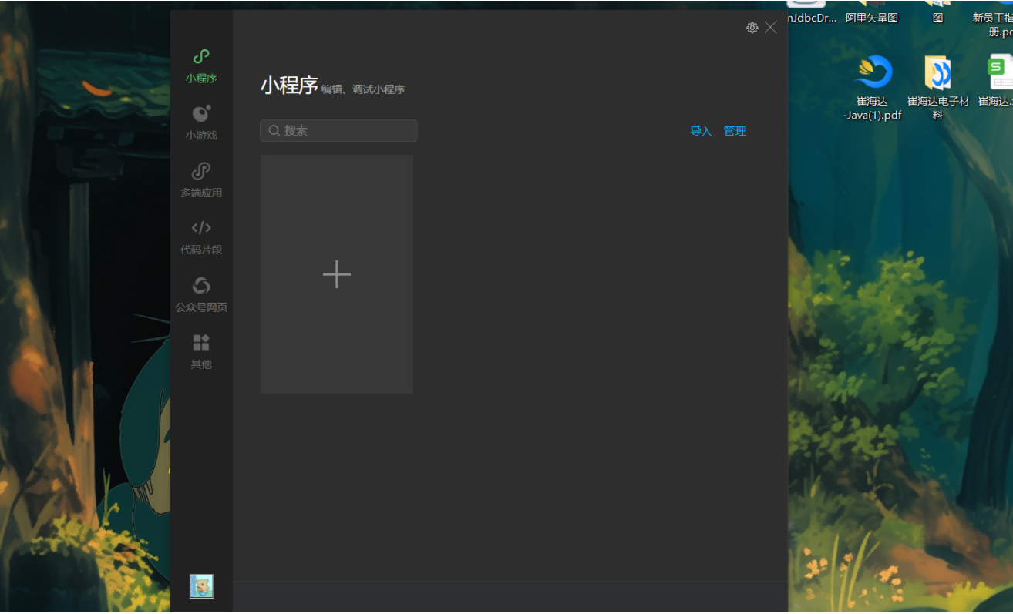
Task: Select the 新员工指导手册 PDF desktop icon
Action: click(994, 19)
